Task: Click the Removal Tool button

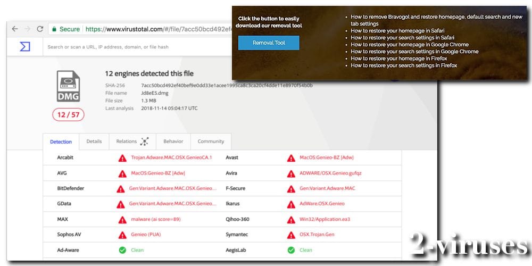Action: [x=269, y=43]
